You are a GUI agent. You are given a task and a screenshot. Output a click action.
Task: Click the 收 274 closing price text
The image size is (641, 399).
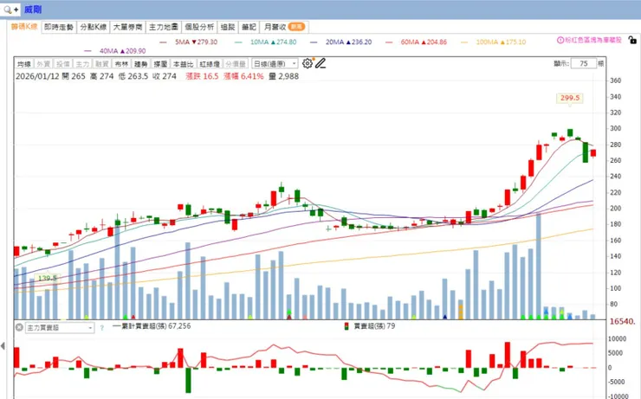point(165,76)
